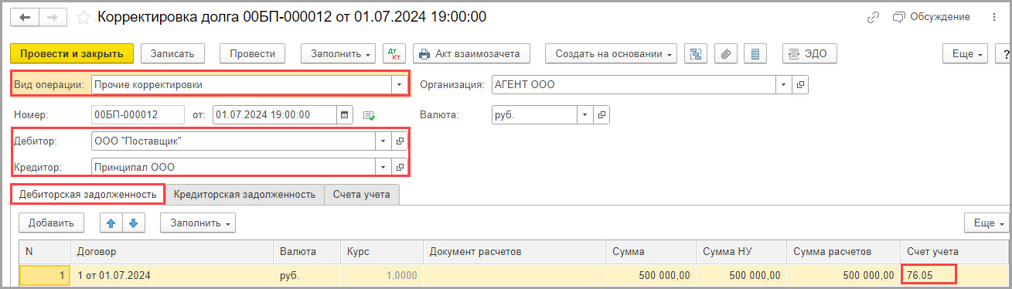Copy link using the chain icon

tap(874, 16)
